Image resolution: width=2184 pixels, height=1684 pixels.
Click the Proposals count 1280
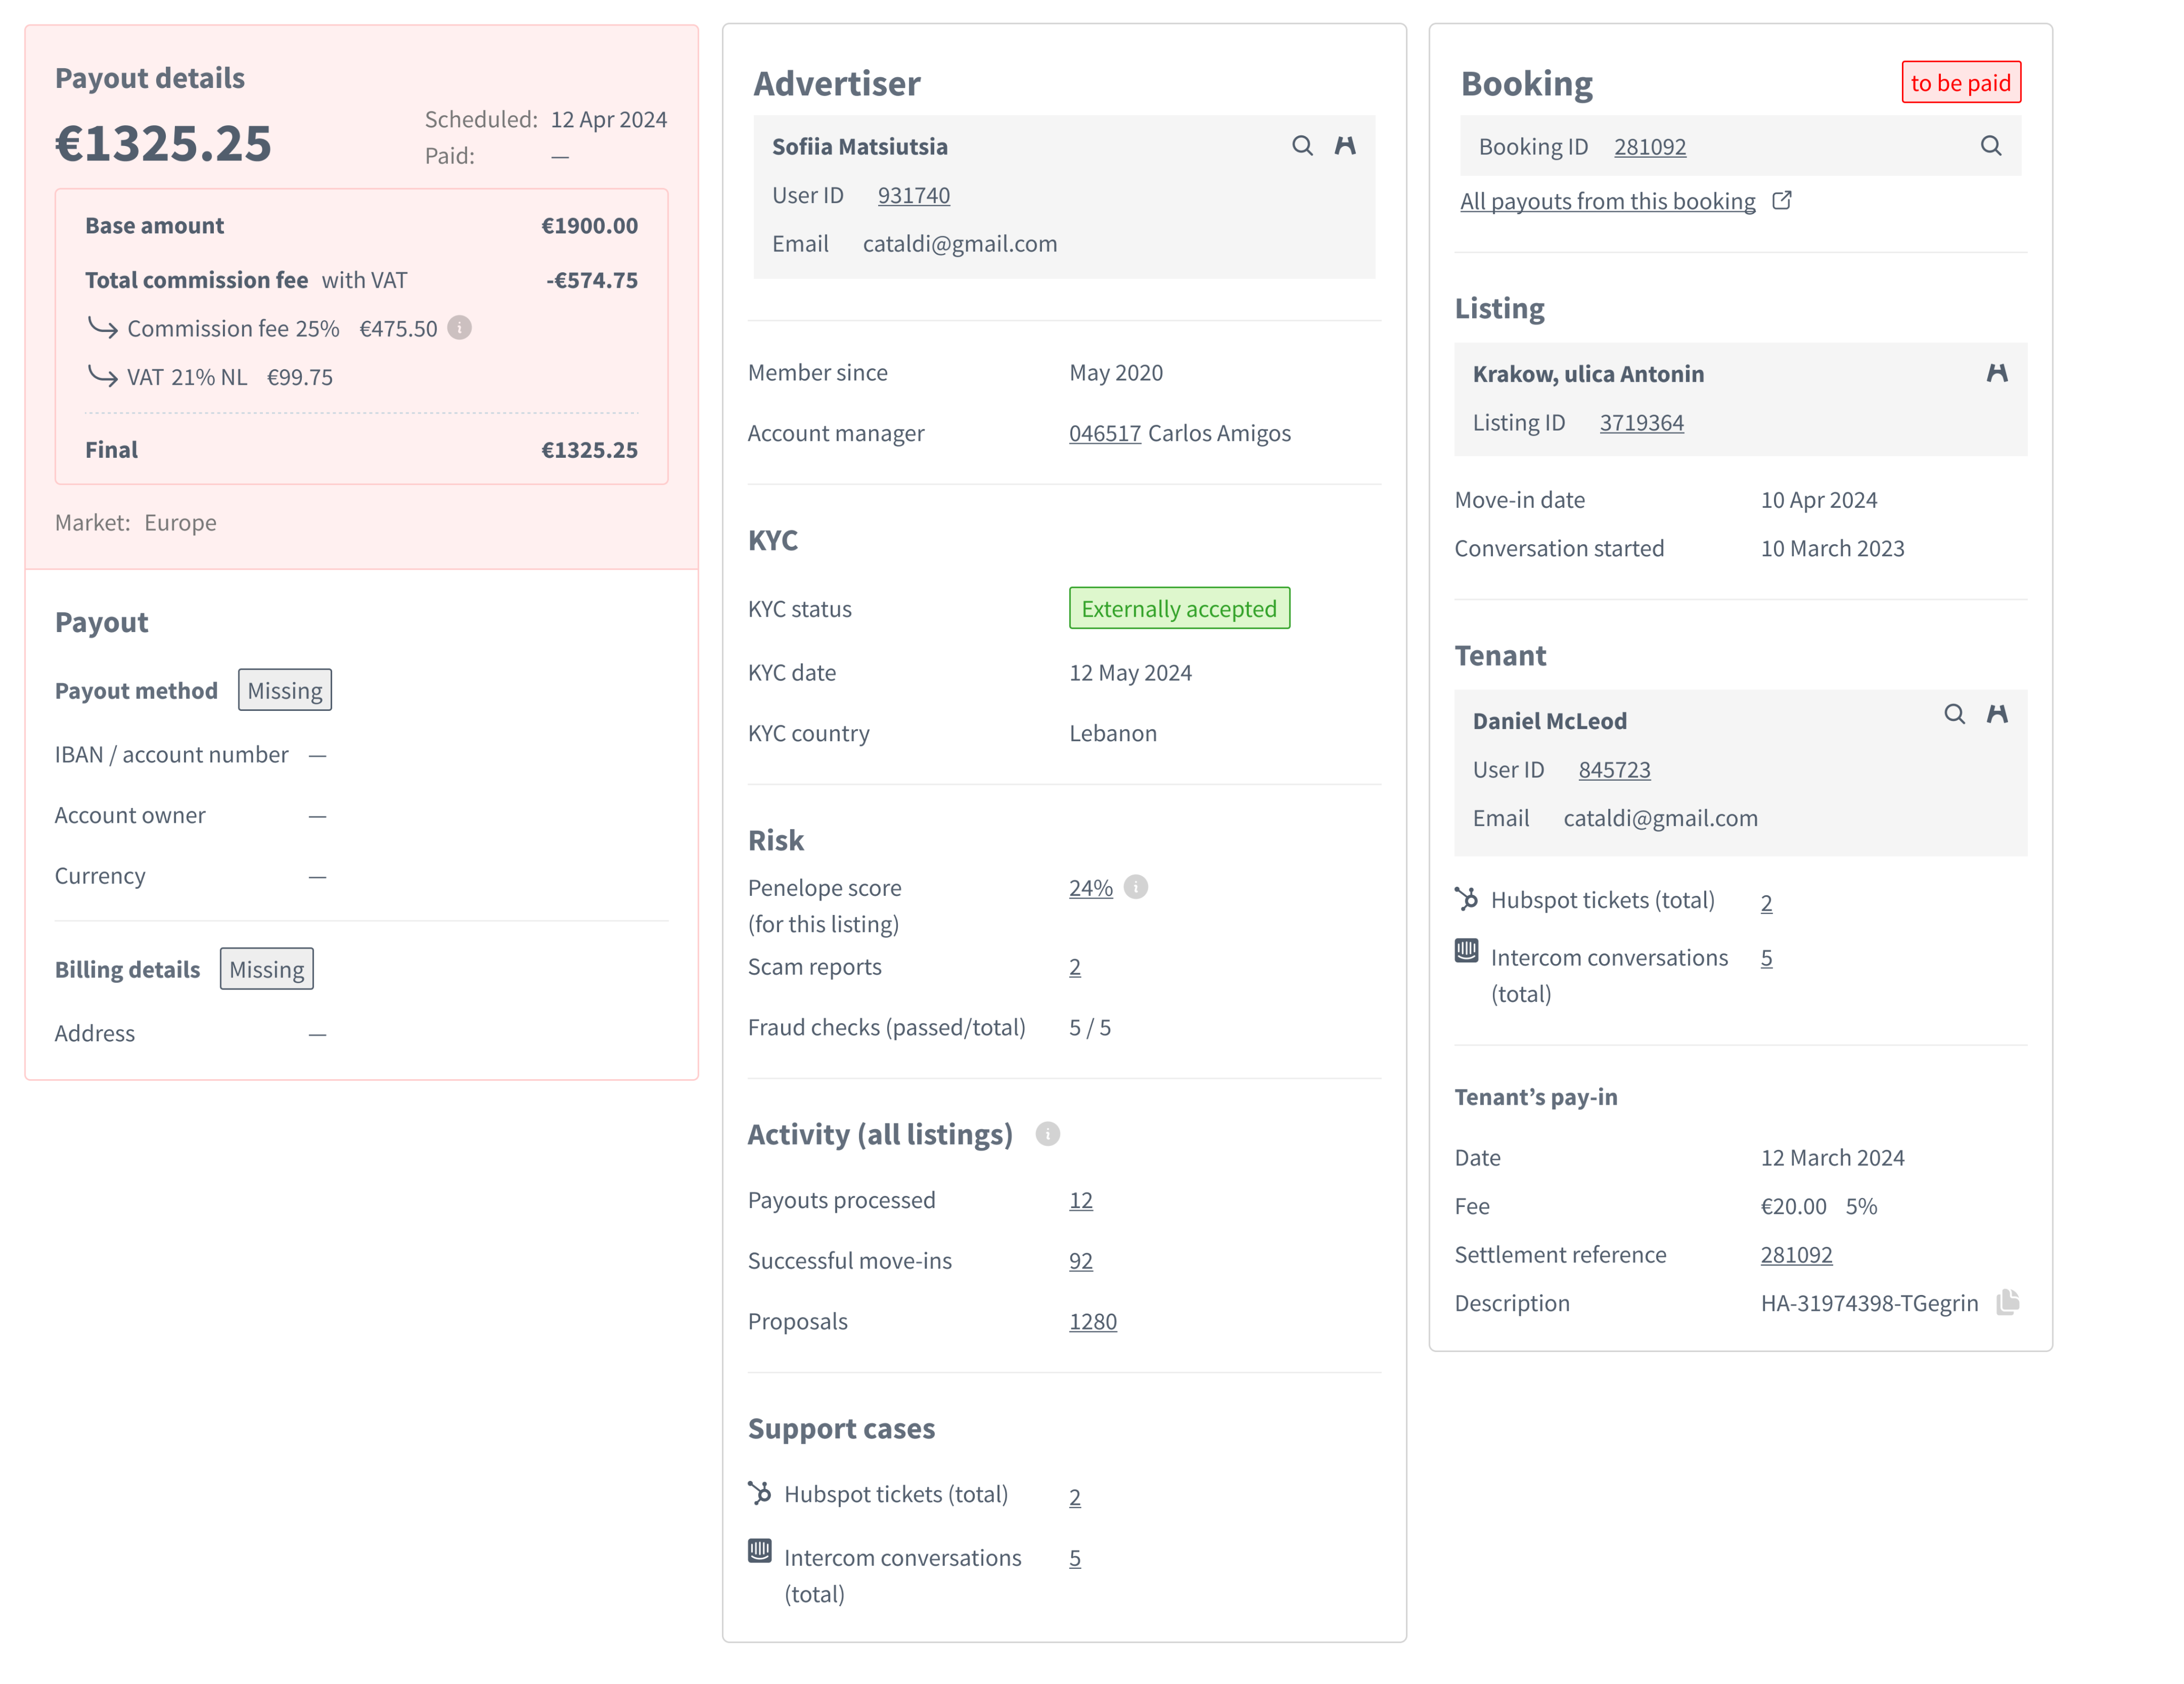[x=1092, y=1321]
